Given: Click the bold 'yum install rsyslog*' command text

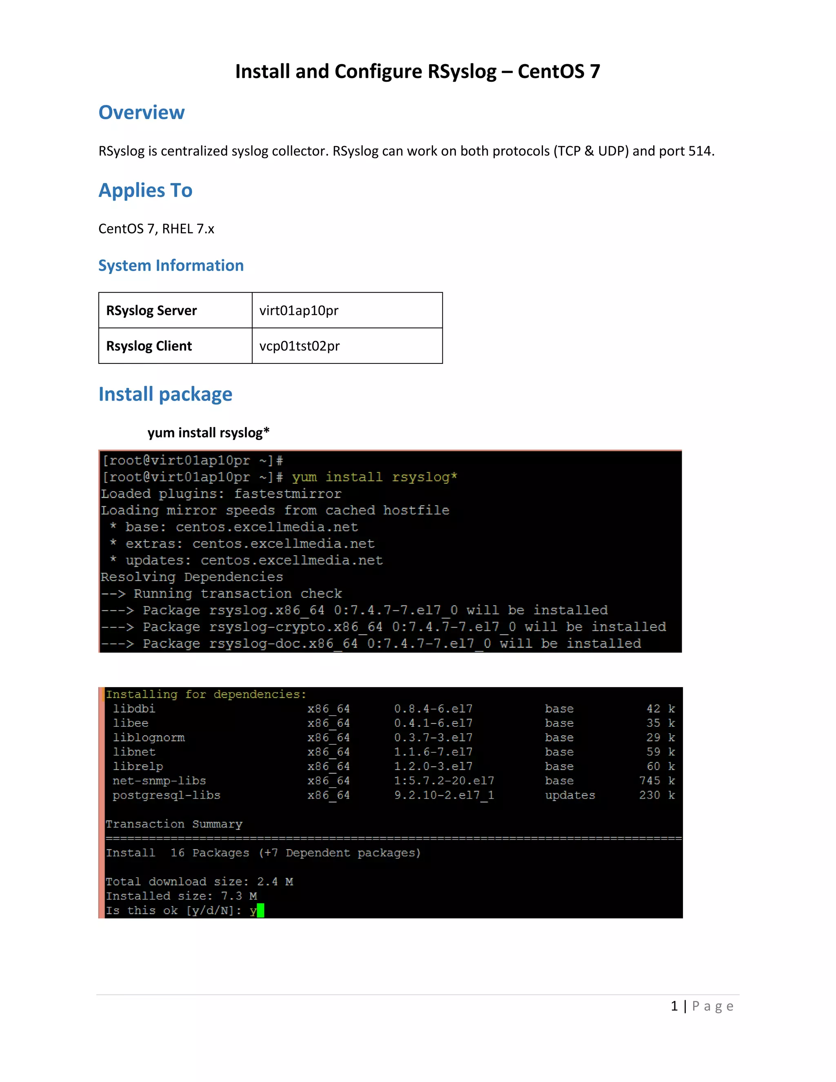Looking at the screenshot, I should click(208, 432).
